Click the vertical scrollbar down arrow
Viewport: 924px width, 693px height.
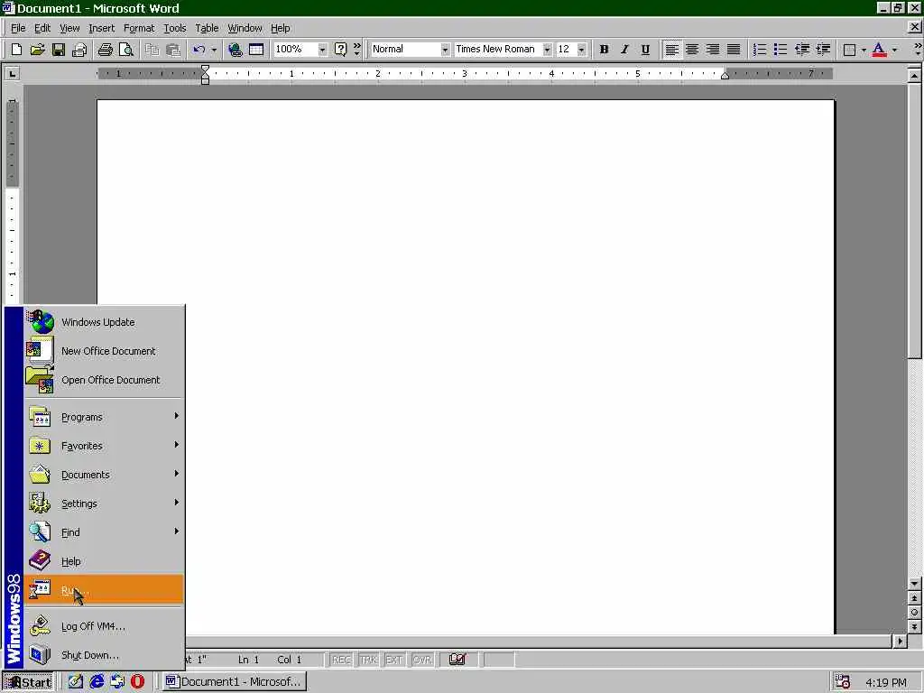(x=914, y=584)
